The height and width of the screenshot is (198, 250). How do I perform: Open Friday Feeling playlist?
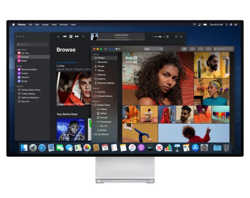32,94
